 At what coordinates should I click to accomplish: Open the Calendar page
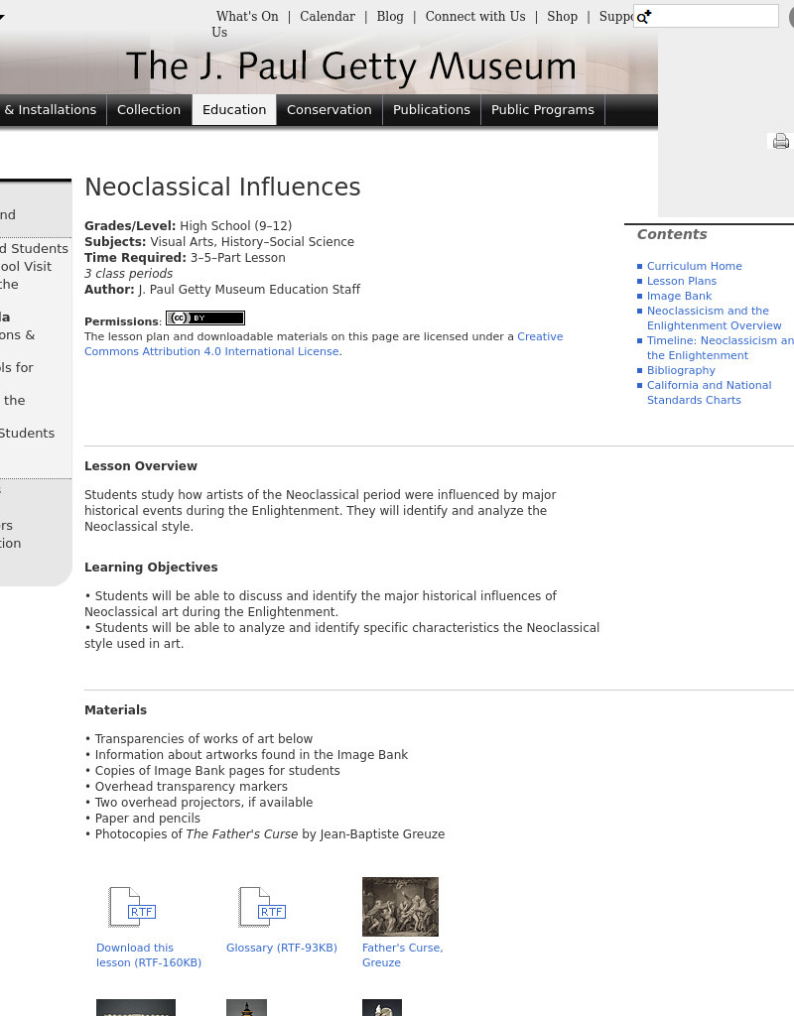[328, 16]
